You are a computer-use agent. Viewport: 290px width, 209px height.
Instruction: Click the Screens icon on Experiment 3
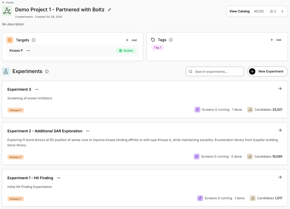pyautogui.click(x=197, y=110)
